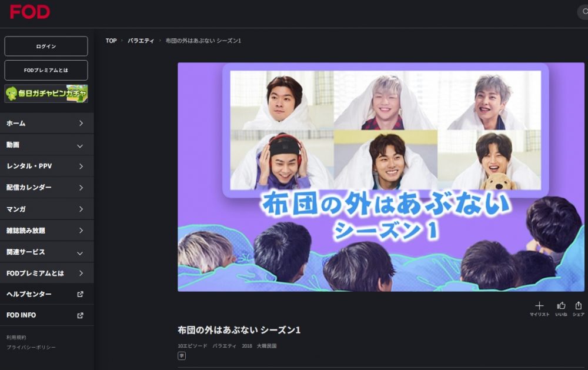Click the FOD logo
588x370 pixels.
coord(29,12)
